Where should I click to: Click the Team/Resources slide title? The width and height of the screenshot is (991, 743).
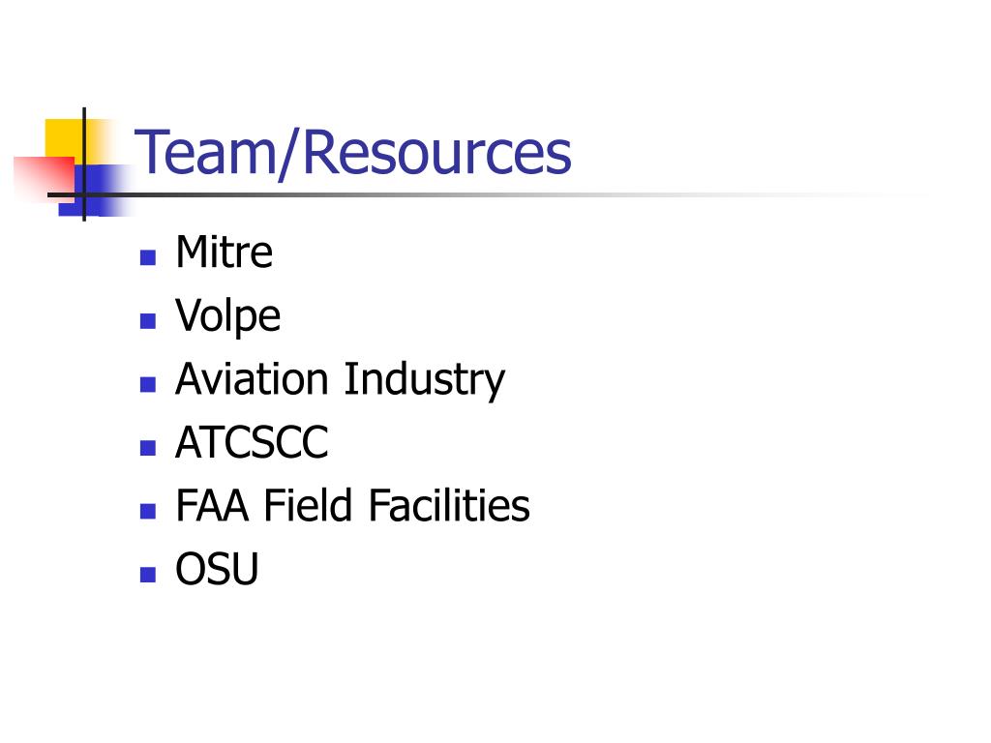click(x=352, y=152)
